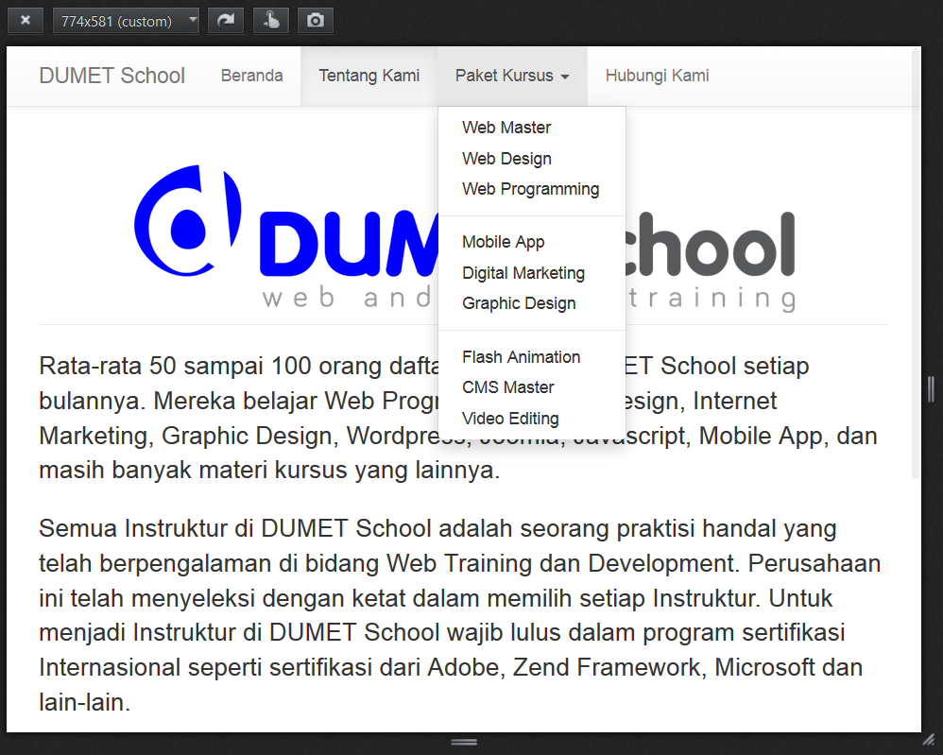Choose Digital Marketing in the dropdown
Image resolution: width=943 pixels, height=755 pixels.
[532, 273]
